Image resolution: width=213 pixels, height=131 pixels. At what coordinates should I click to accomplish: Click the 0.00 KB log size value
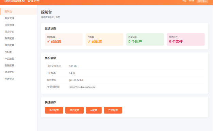coord(72,66)
